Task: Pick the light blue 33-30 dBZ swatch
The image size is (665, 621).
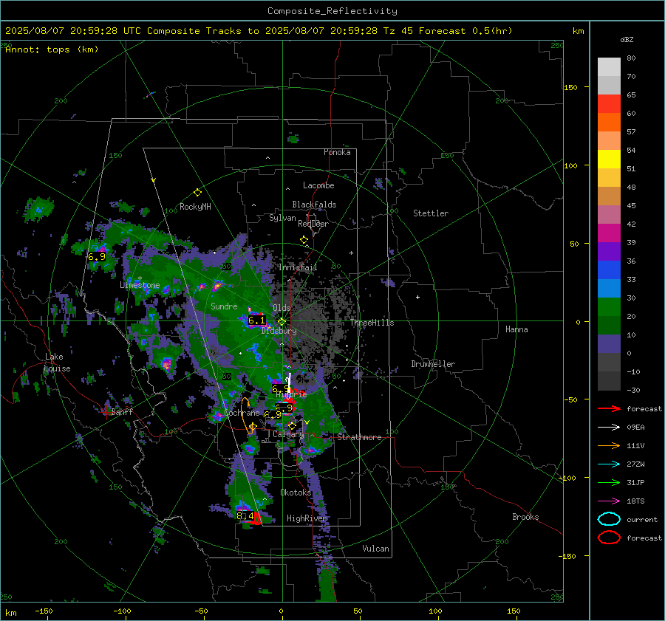Action: (x=609, y=288)
